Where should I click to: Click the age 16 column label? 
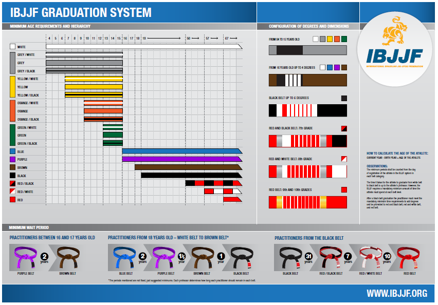pos(125,38)
